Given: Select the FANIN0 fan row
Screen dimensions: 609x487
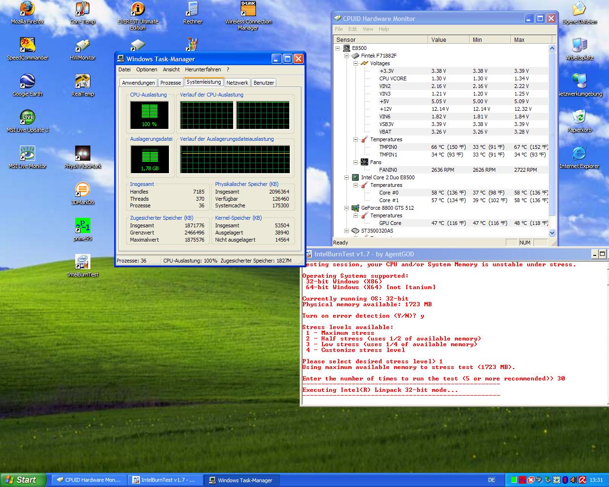Looking at the screenshot, I should pyautogui.click(x=442, y=170).
